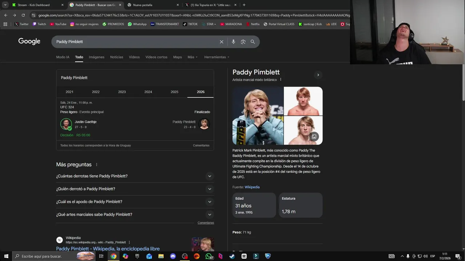Open TIKTOK bookmark
Screen dimensions: 465x261
pyautogui.click(x=190, y=24)
